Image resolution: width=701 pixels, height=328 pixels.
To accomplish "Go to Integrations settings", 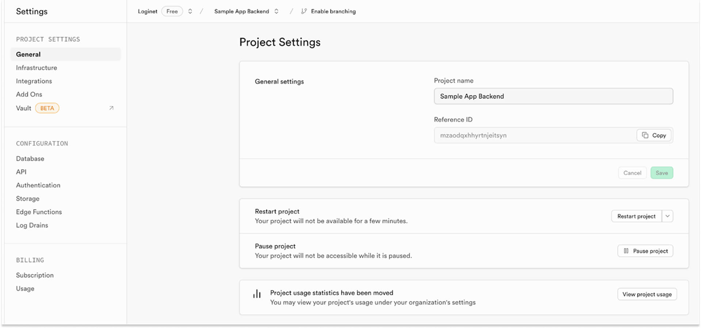I will point(34,81).
